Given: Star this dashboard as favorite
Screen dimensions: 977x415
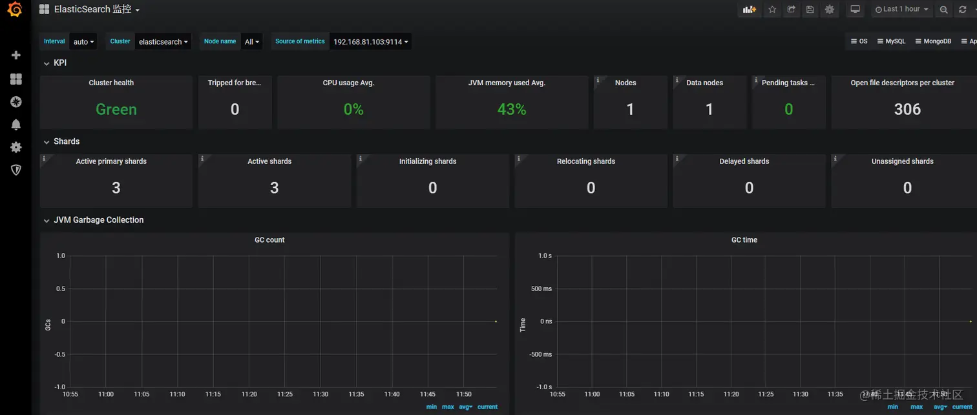Looking at the screenshot, I should (772, 10).
